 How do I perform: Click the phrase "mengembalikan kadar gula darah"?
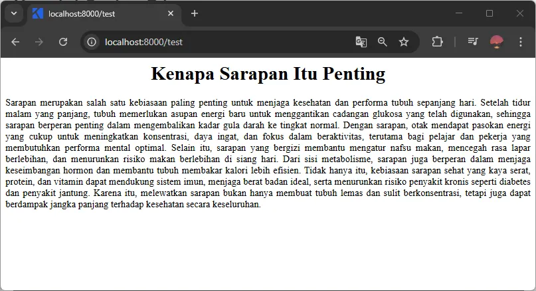coord(199,125)
